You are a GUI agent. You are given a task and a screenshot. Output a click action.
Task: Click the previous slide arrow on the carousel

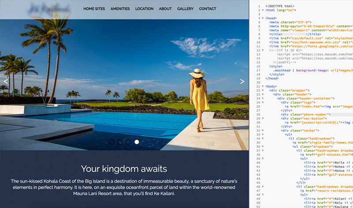point(6,82)
